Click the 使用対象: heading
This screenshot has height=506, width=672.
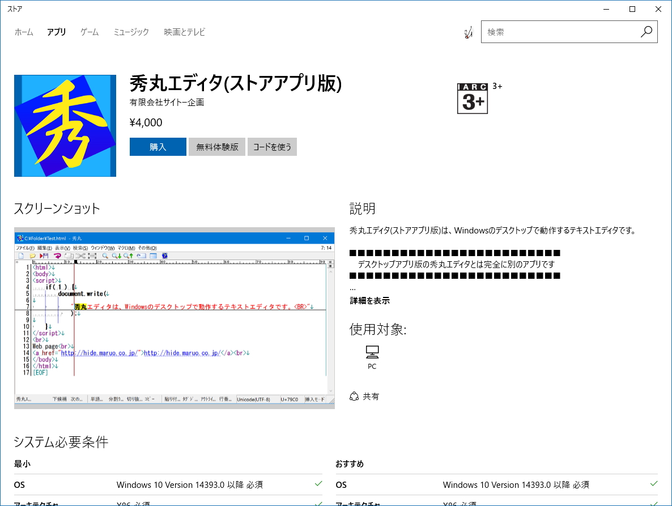click(x=378, y=329)
